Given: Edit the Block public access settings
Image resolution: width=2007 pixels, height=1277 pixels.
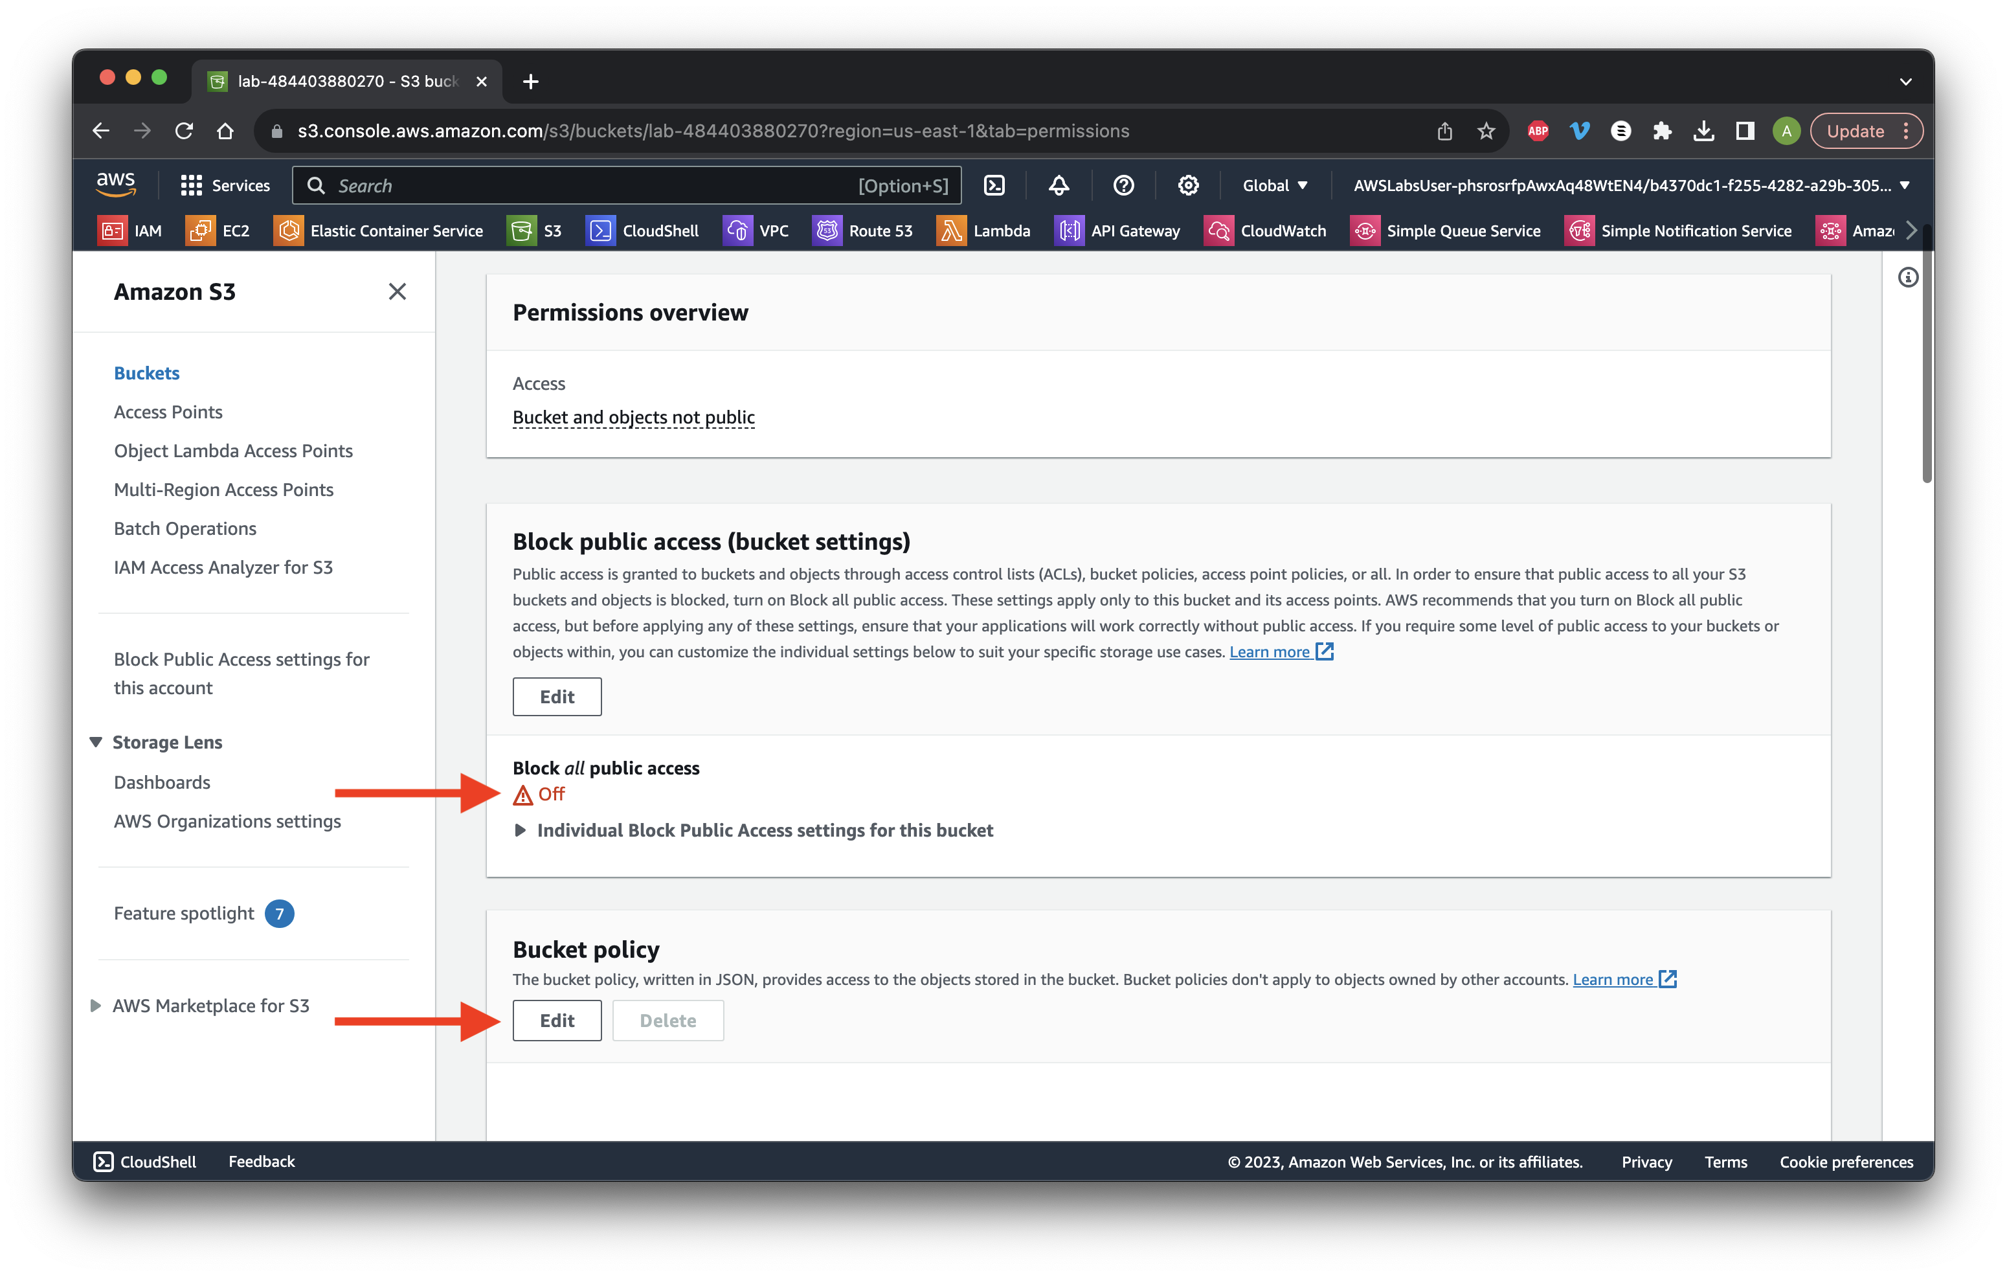Looking at the screenshot, I should (557, 696).
